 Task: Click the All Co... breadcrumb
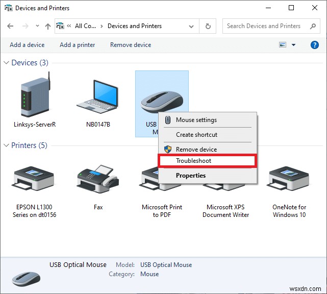tap(85, 26)
